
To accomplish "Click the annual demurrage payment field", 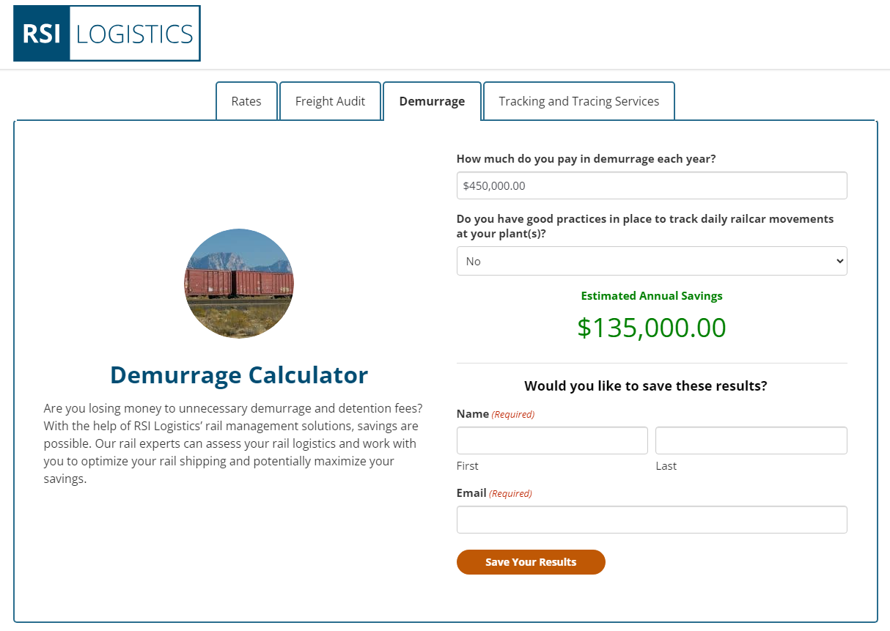I will point(652,185).
